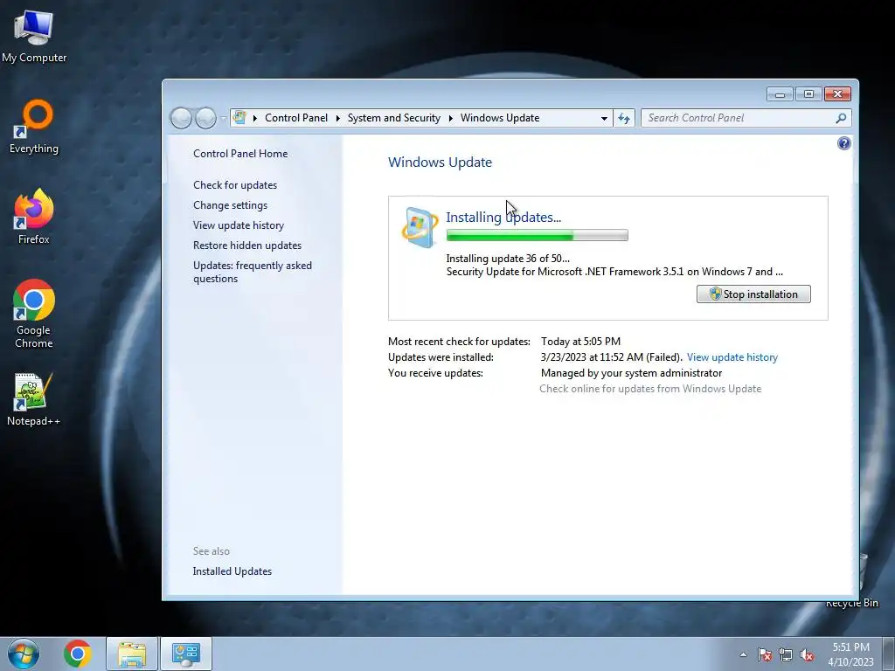This screenshot has height=671, width=895.
Task: Open Updates frequently asked questions
Action: coord(253,273)
